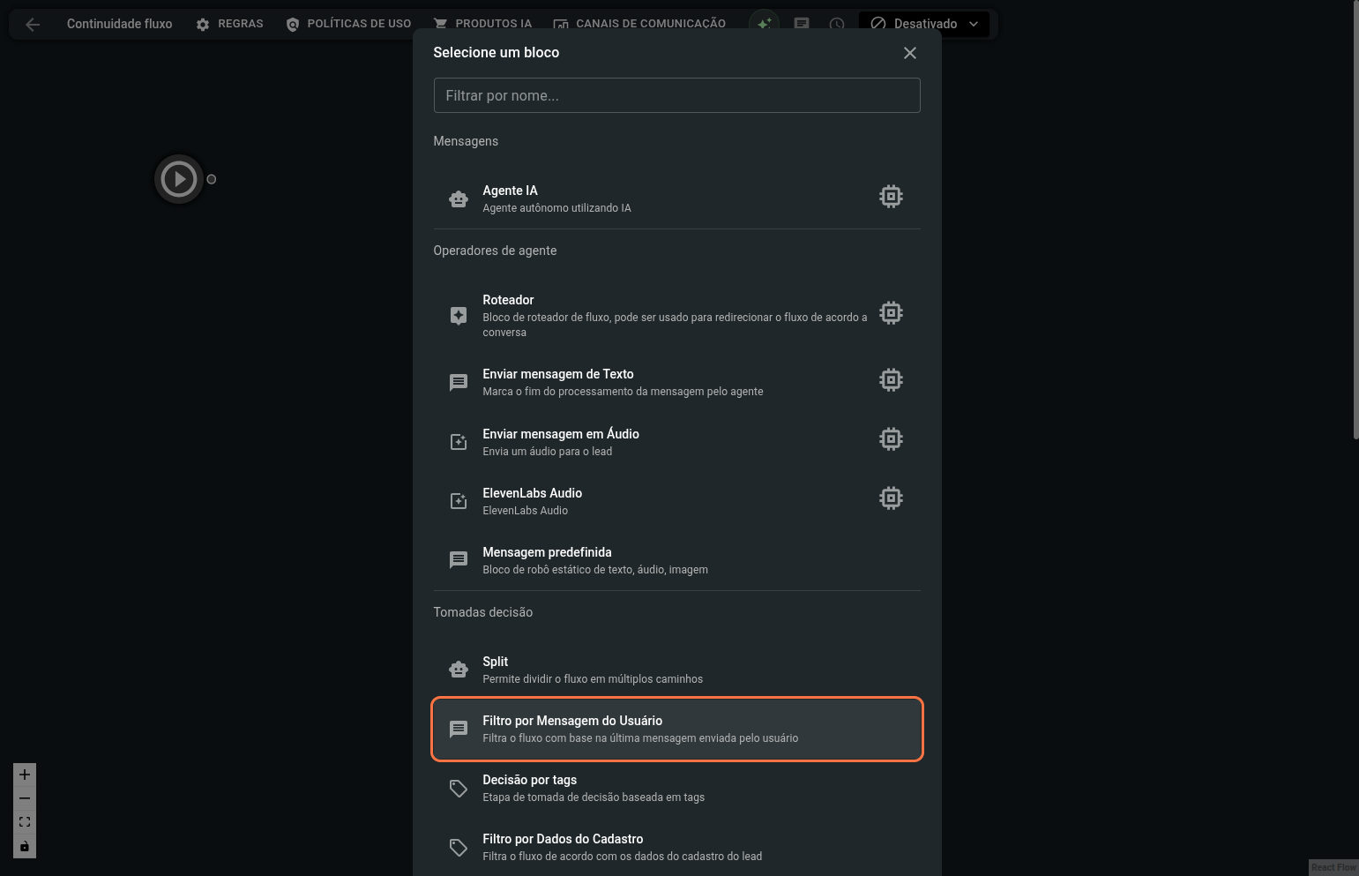Select the Filtro por Mensagem do Usuário block

(676, 729)
